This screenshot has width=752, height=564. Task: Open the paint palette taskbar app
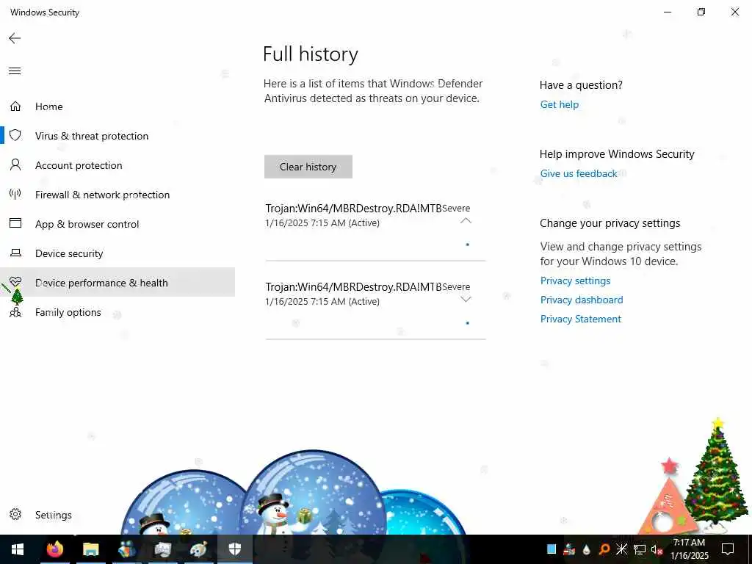[x=198, y=549]
